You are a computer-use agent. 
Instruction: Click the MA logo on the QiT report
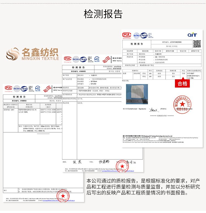click(127, 35)
